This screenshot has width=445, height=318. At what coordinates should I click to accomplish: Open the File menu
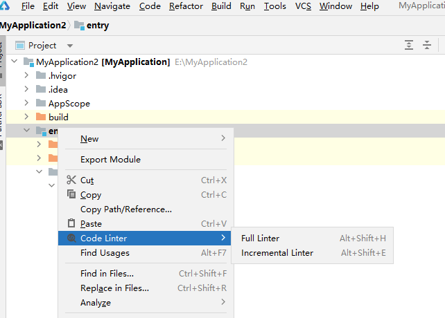tap(28, 6)
